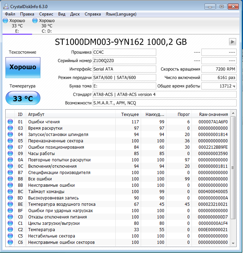Click status icon for Нестабильные сектора row
The width and height of the screenshot is (243, 253).
coord(10,236)
